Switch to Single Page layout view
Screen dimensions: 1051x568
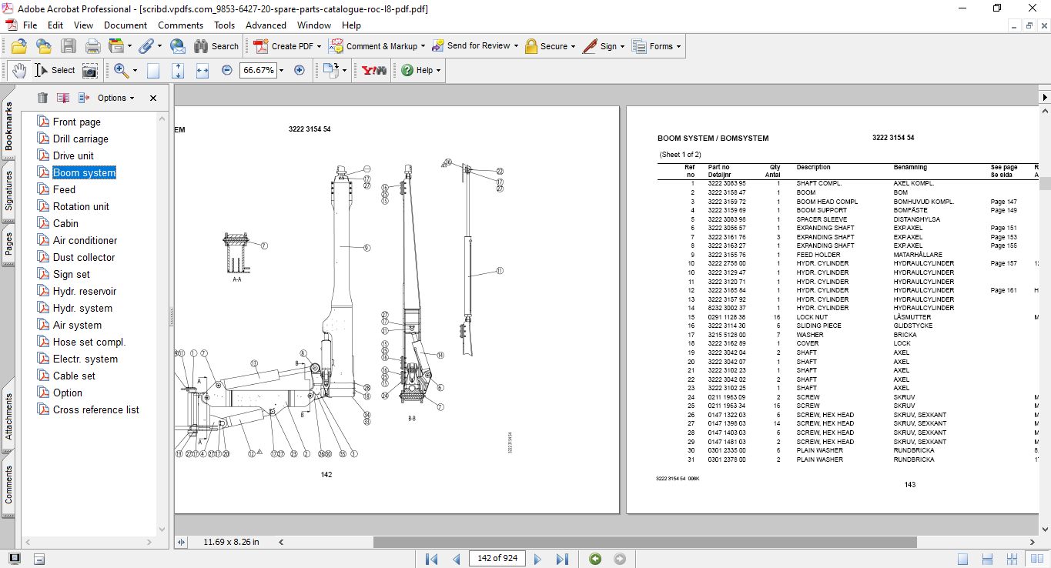(x=962, y=559)
